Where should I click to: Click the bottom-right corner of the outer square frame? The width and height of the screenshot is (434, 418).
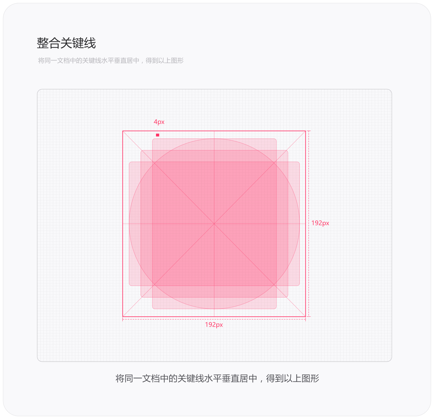click(x=306, y=316)
